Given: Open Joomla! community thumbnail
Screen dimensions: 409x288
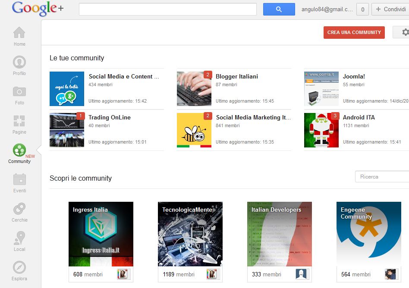Looking at the screenshot, I should click(x=321, y=89).
